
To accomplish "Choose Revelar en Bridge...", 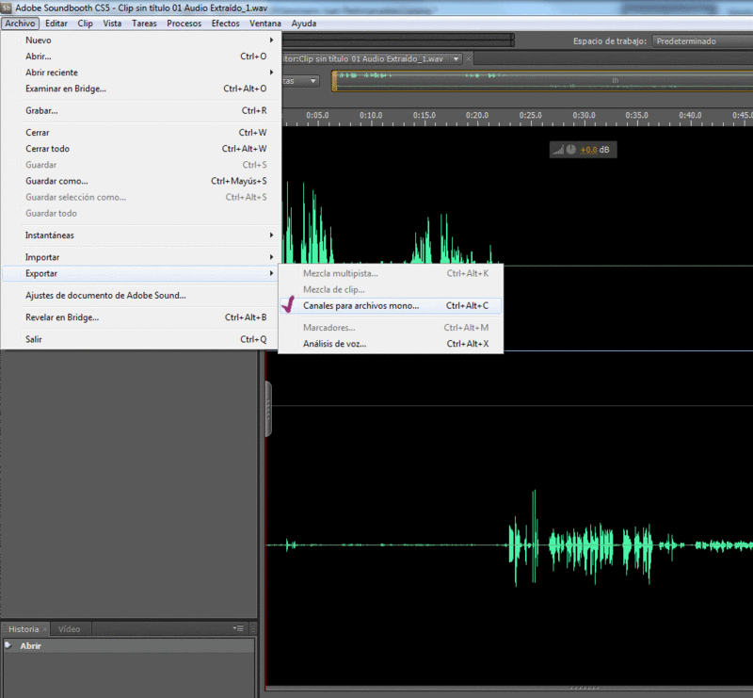I will click(140, 317).
